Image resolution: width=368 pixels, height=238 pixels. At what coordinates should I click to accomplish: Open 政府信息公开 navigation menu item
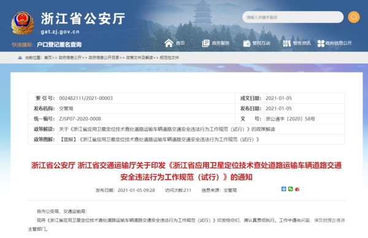coord(339,43)
